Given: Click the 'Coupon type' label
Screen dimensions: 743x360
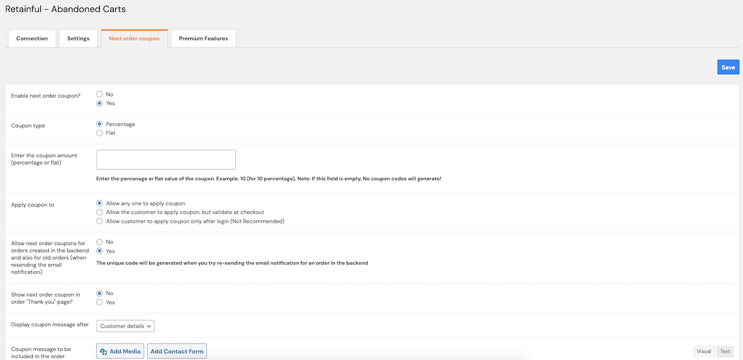Looking at the screenshot, I should point(28,126).
